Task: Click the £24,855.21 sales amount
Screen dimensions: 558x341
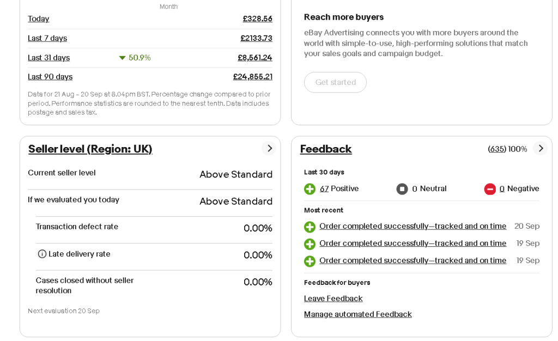Action: [252, 77]
